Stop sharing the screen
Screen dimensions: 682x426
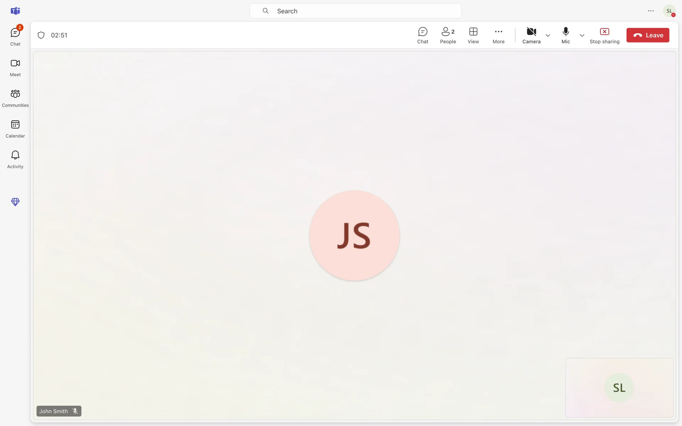point(604,35)
